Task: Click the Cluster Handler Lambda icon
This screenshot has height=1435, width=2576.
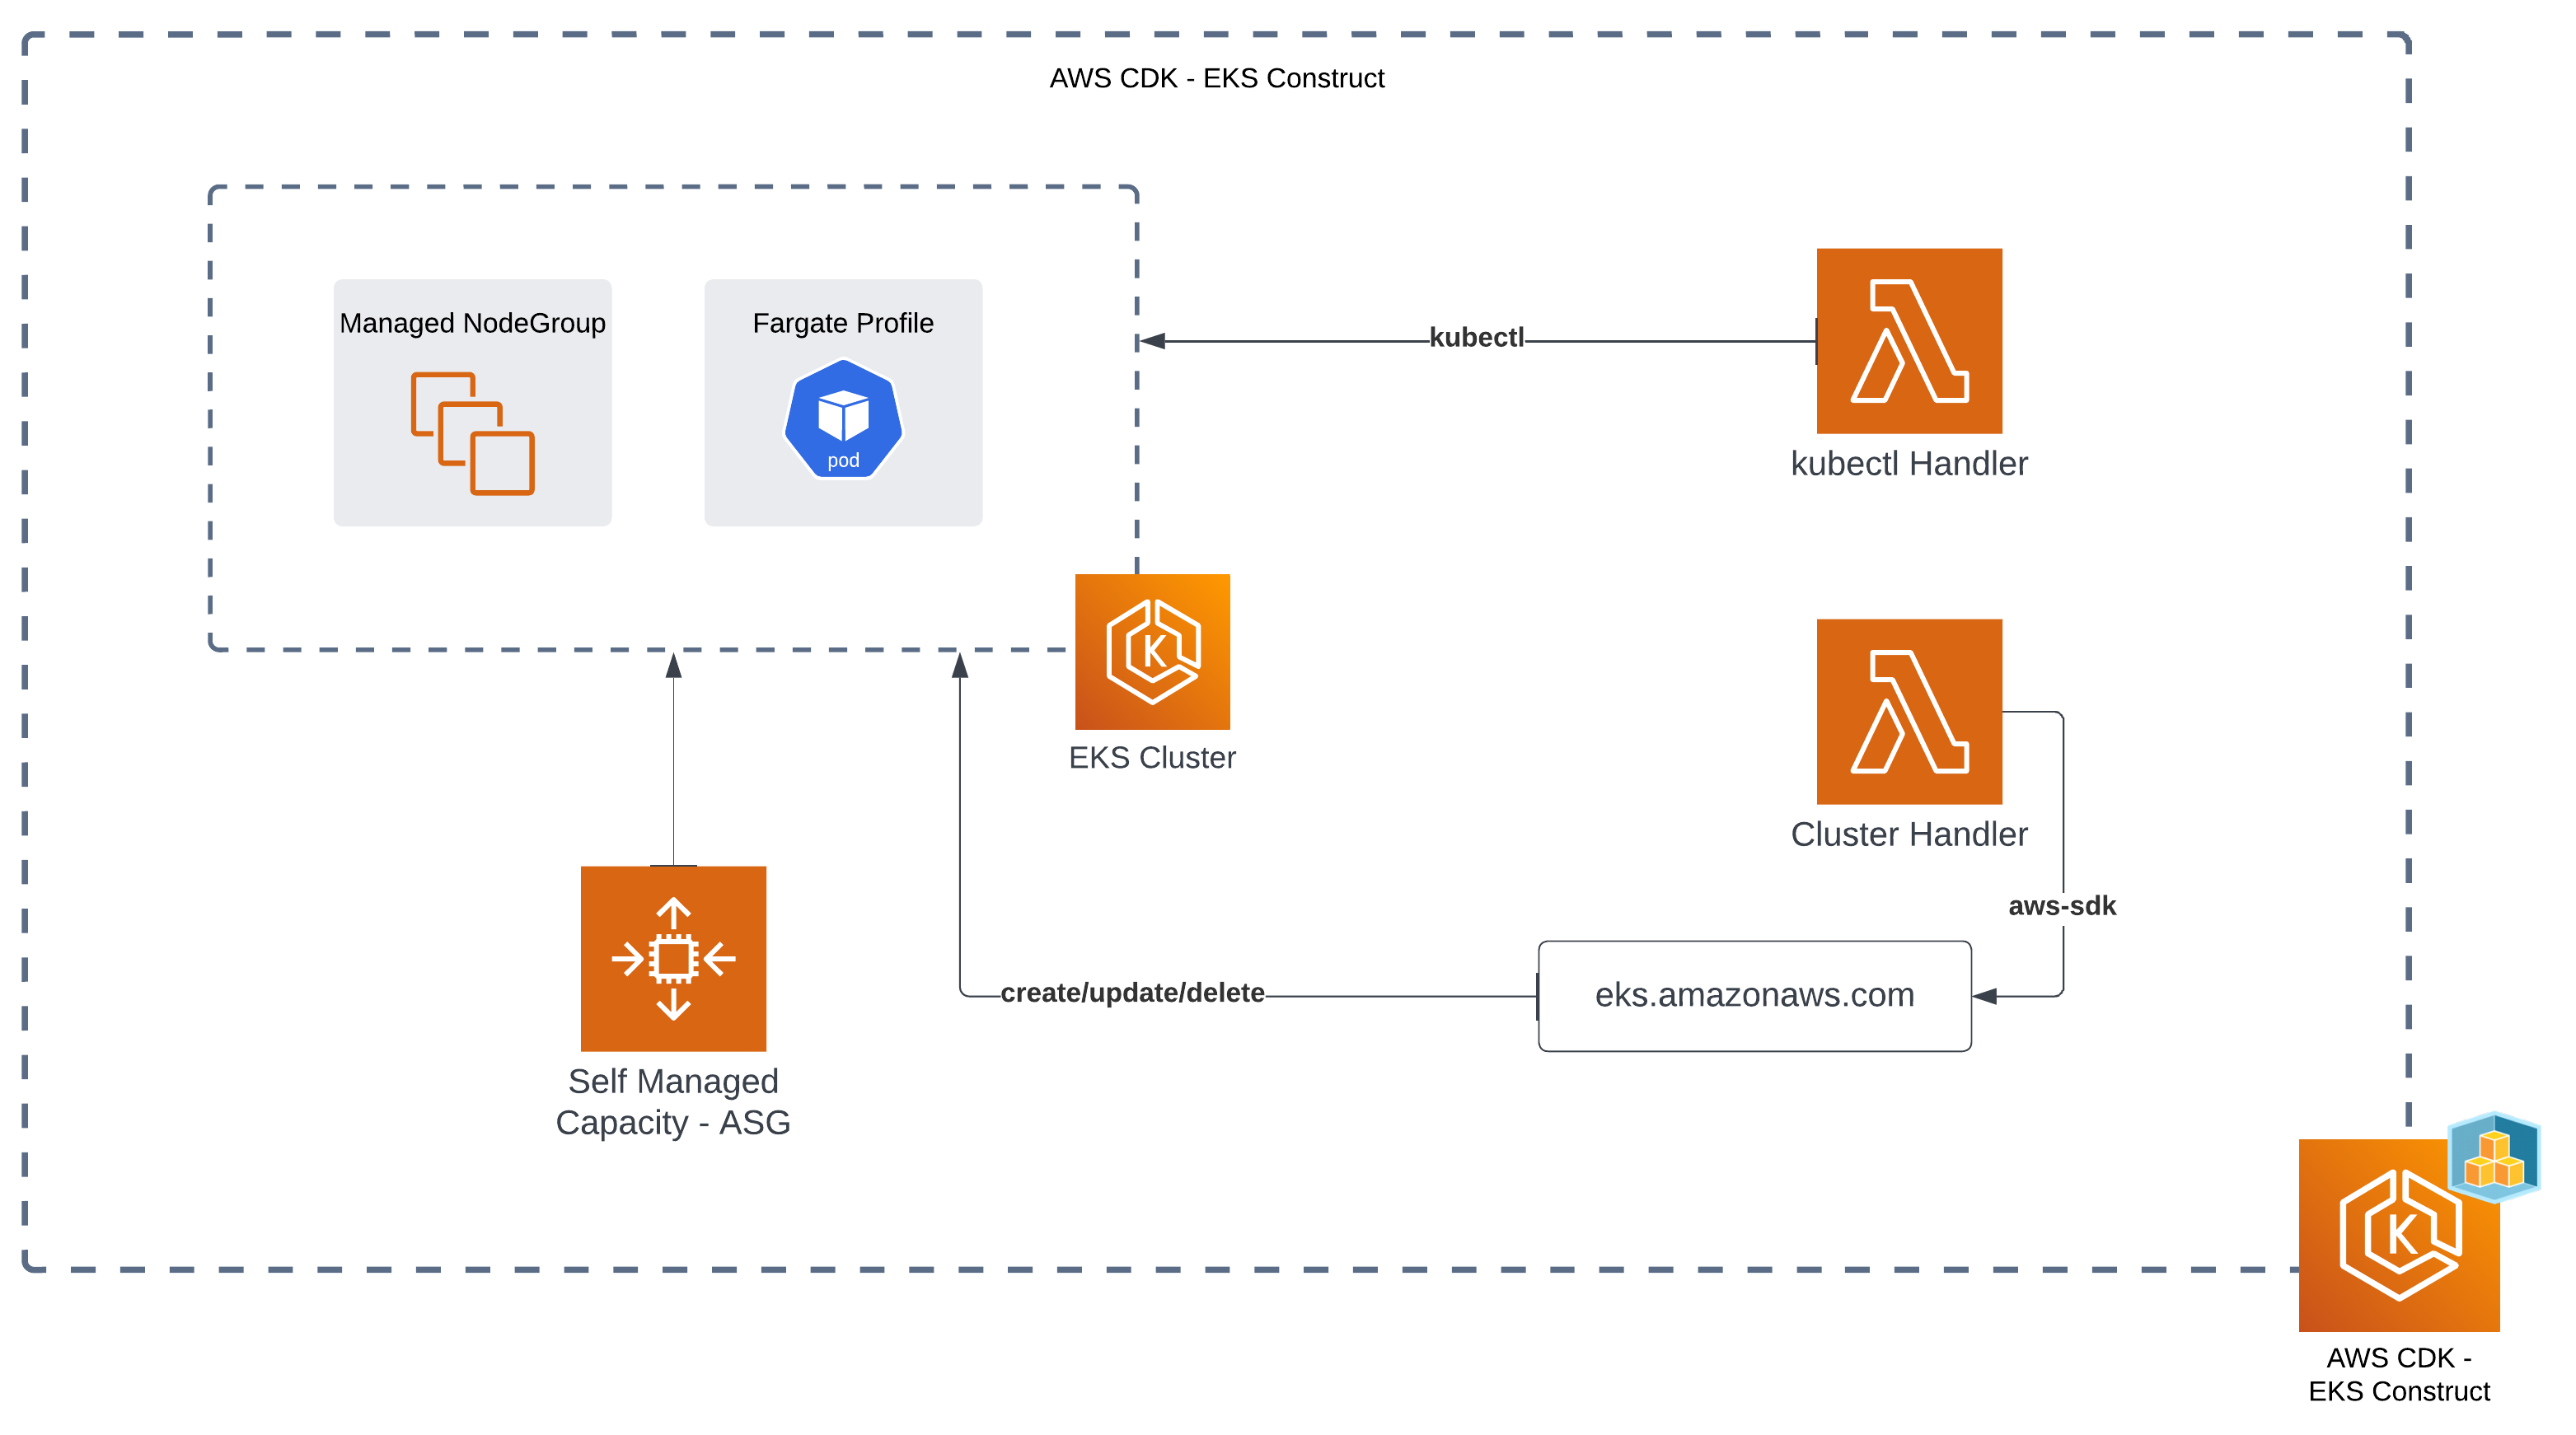Action: pos(1908,712)
